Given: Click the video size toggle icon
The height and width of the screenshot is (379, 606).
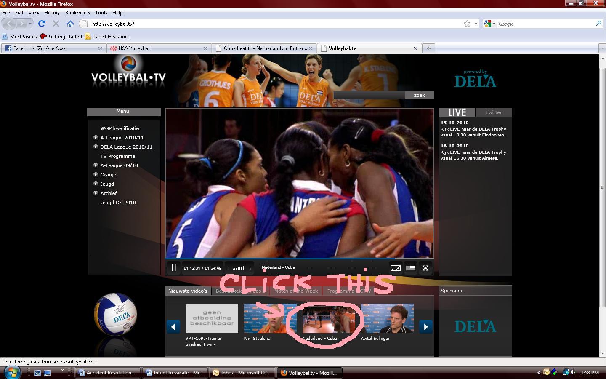Looking at the screenshot, I should pyautogui.click(x=411, y=268).
